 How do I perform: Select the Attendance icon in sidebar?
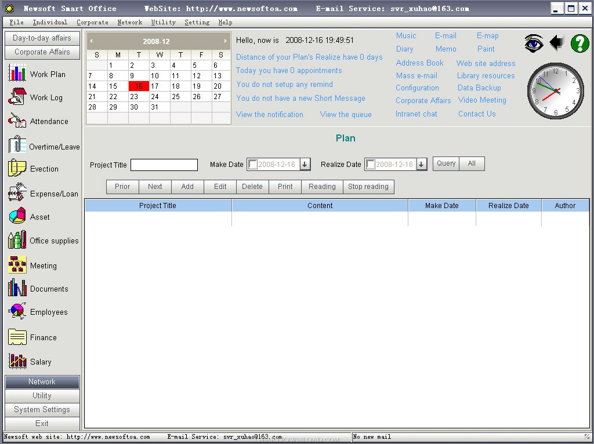tap(17, 121)
